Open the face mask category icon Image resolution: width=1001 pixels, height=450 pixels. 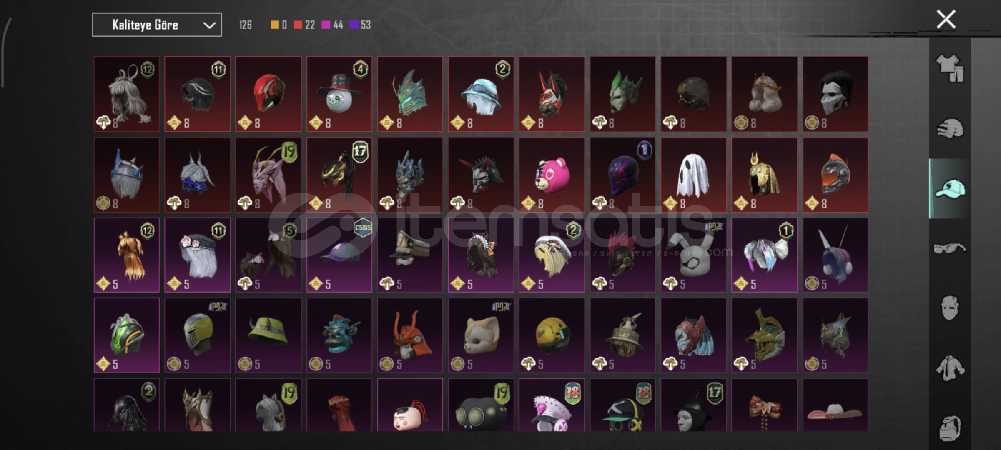tap(949, 308)
